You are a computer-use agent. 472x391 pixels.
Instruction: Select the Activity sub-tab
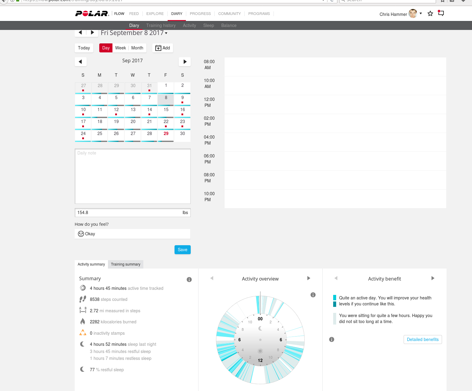[x=190, y=25]
